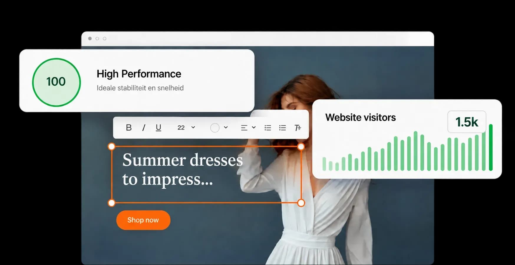Click the 1.5k visitors badge

(467, 122)
